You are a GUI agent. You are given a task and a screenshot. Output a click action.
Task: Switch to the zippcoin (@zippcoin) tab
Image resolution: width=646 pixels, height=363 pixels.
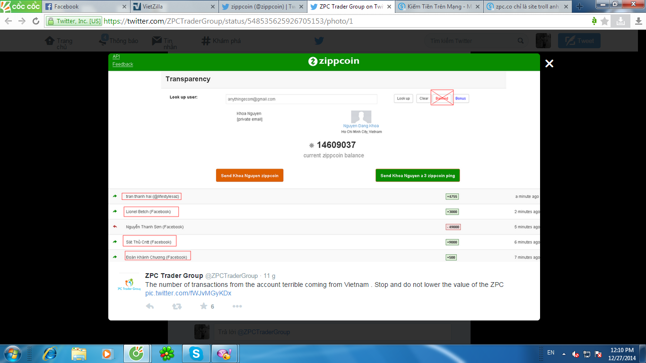262,7
